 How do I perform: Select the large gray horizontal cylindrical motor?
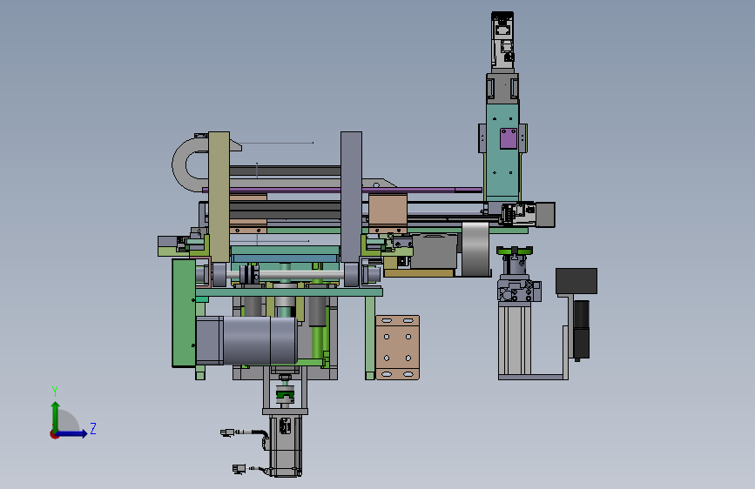click(246, 341)
